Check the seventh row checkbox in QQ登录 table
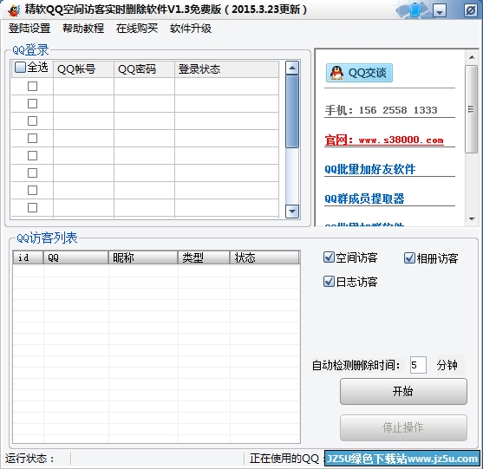This screenshot has width=483, height=469. click(x=32, y=191)
